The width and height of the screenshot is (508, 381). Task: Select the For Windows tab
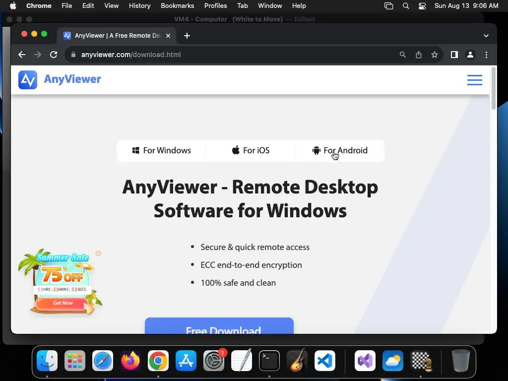click(161, 151)
